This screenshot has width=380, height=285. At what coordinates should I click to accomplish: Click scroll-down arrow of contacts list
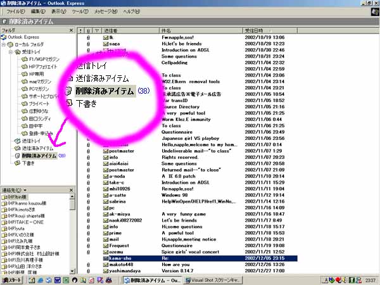pos(72,272)
